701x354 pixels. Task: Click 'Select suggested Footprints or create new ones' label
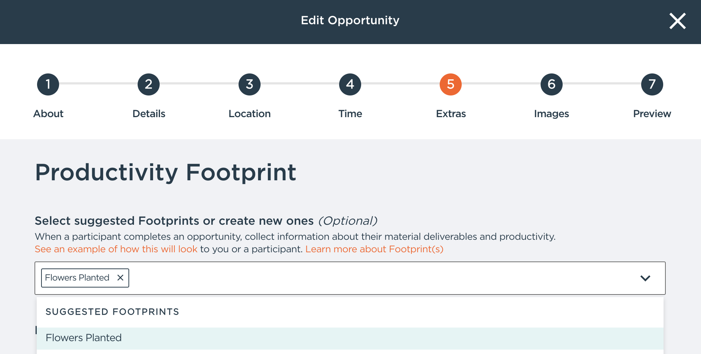(174, 221)
